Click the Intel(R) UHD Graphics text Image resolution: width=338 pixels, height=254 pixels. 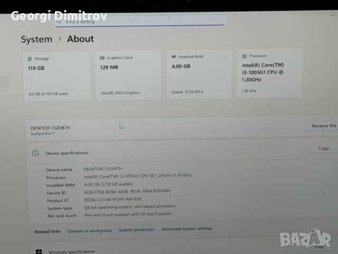point(120,93)
